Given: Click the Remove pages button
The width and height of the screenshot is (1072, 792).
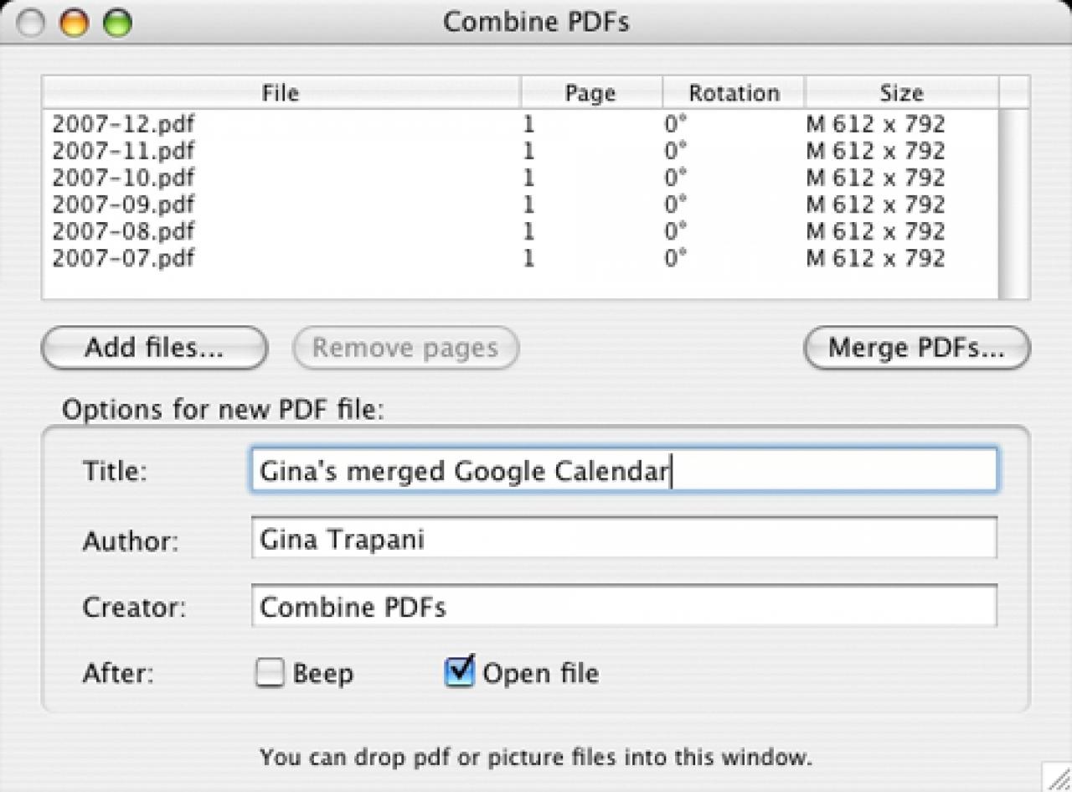Looking at the screenshot, I should click(405, 348).
